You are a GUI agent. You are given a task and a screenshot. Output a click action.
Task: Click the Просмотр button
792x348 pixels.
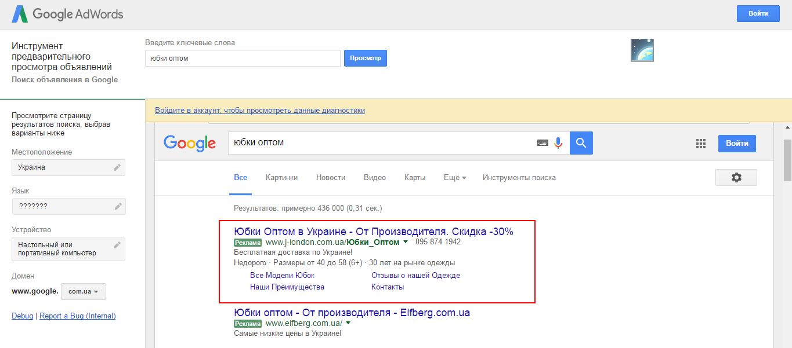point(366,58)
